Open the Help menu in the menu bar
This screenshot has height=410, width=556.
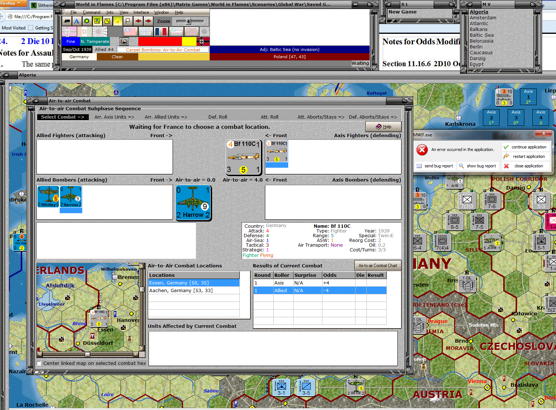(x=179, y=12)
